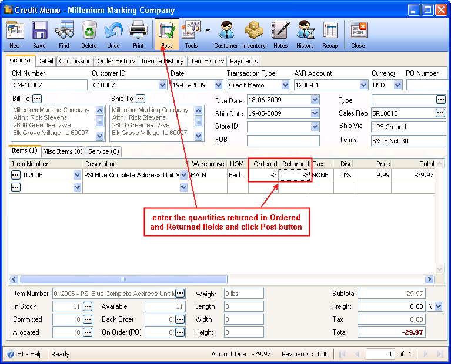Select the Misc Items (0) tab

(x=63, y=151)
